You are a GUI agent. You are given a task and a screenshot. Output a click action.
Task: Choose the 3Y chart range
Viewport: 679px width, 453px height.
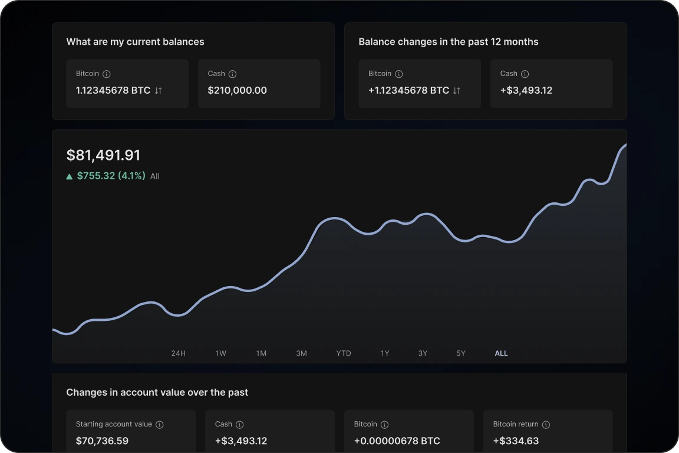423,353
